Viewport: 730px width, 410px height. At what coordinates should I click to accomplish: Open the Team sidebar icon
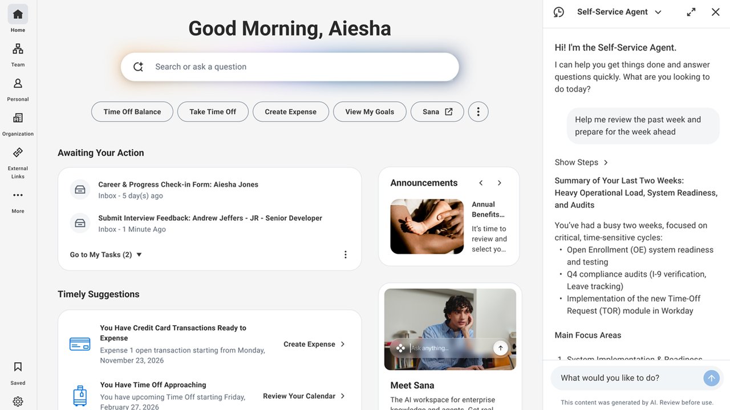click(18, 49)
